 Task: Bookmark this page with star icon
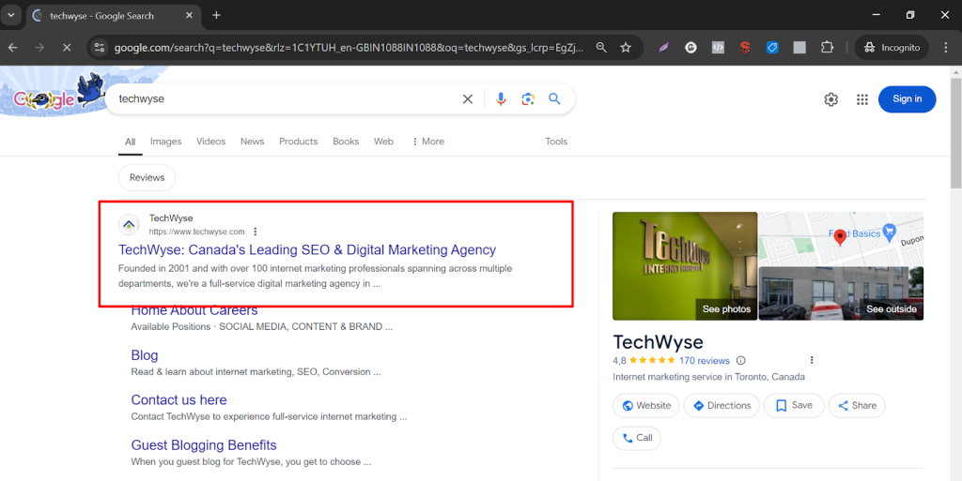(x=626, y=47)
